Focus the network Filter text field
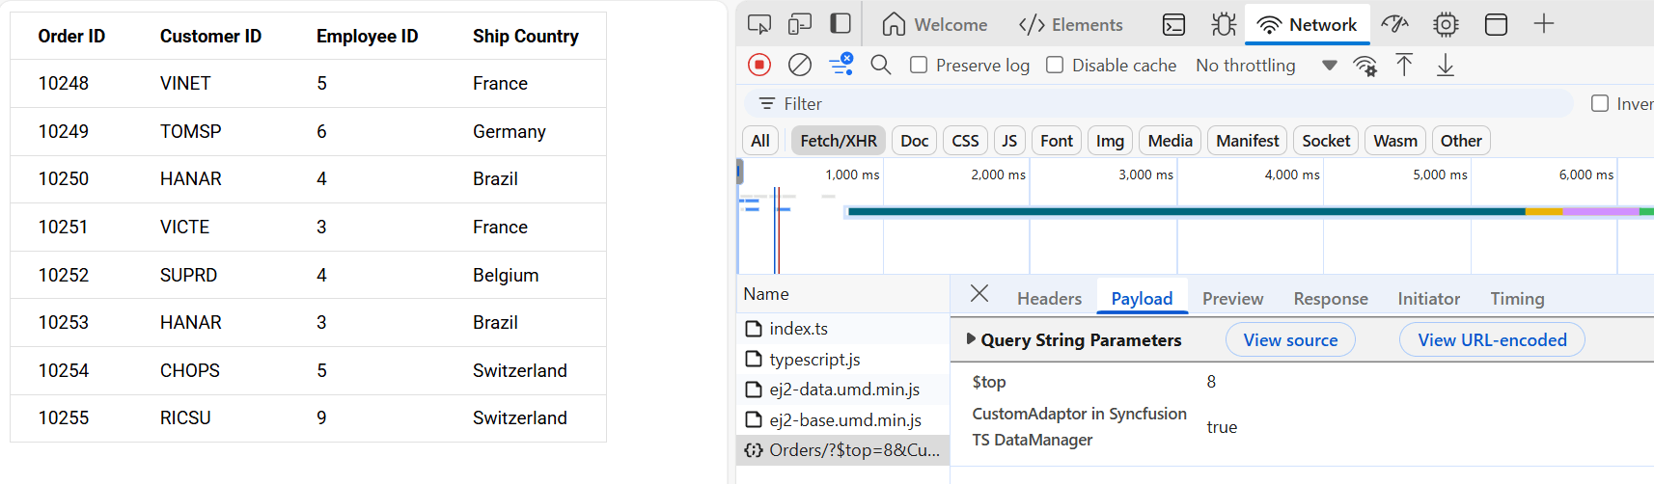 pyautogui.click(x=1158, y=103)
